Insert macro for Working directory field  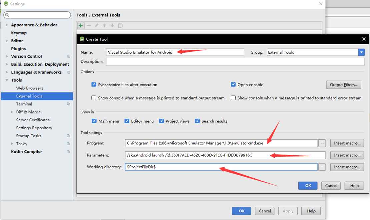coord(347,167)
